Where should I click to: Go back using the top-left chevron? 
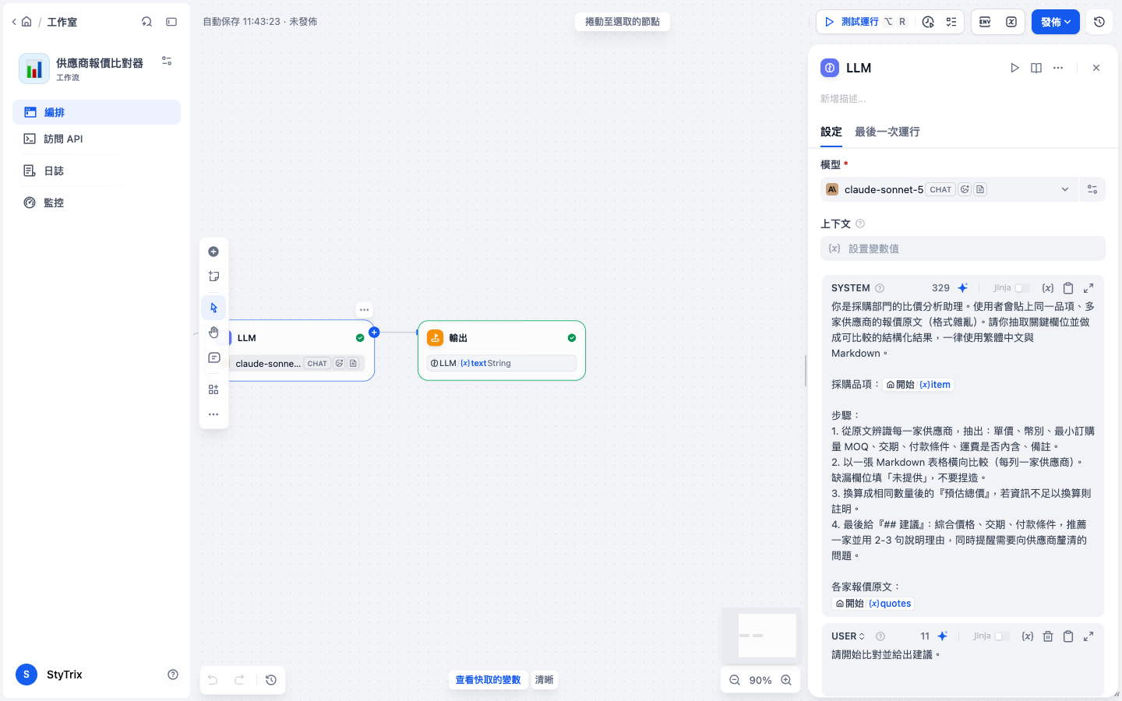14,22
